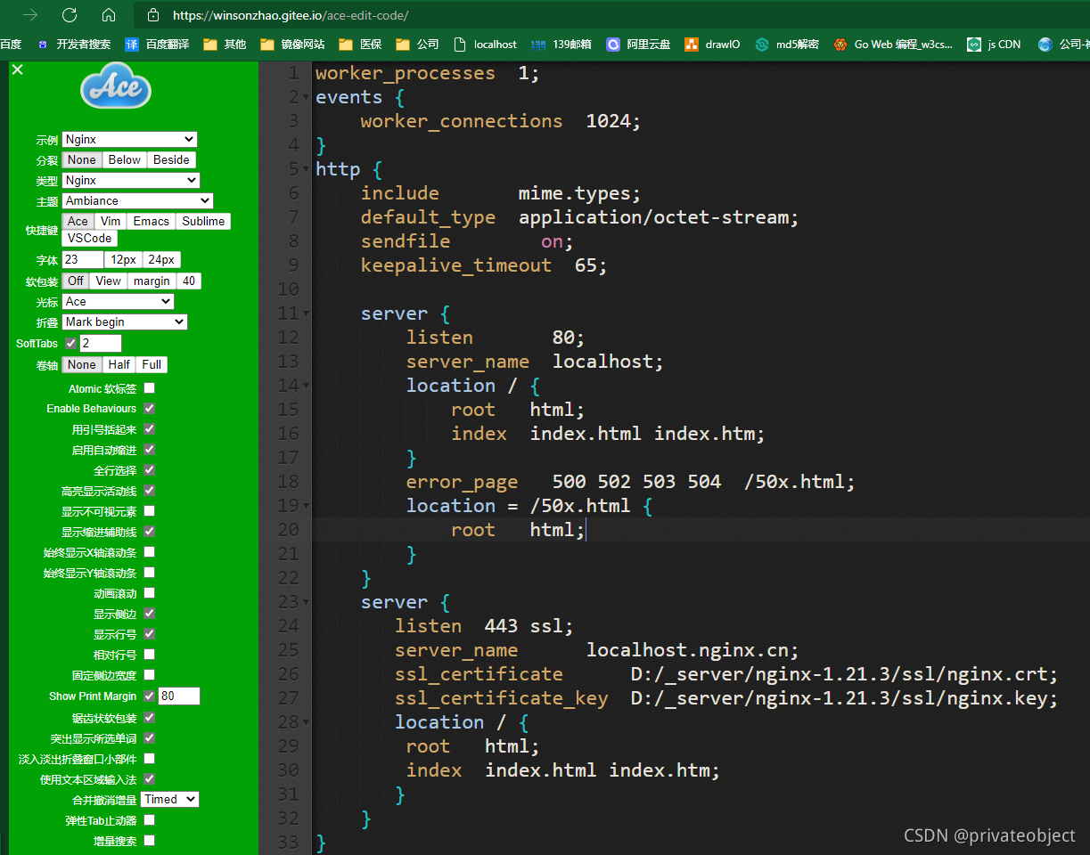Image resolution: width=1090 pixels, height=855 pixels.
Task: Toggle 增量搜索 checkbox
Action: pos(149,839)
